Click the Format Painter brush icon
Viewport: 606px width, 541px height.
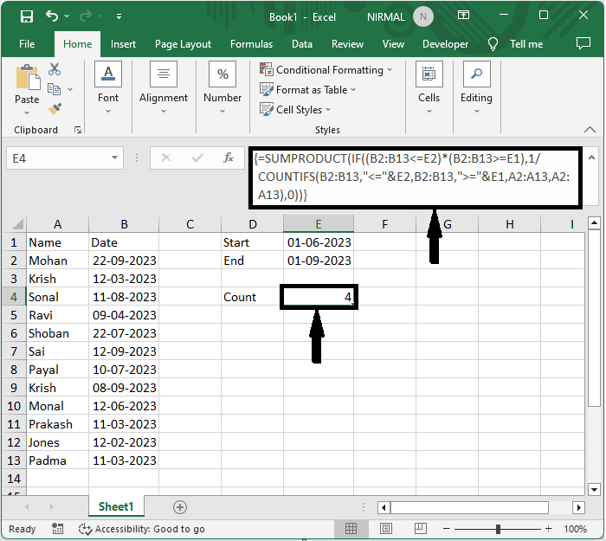pyautogui.click(x=55, y=109)
